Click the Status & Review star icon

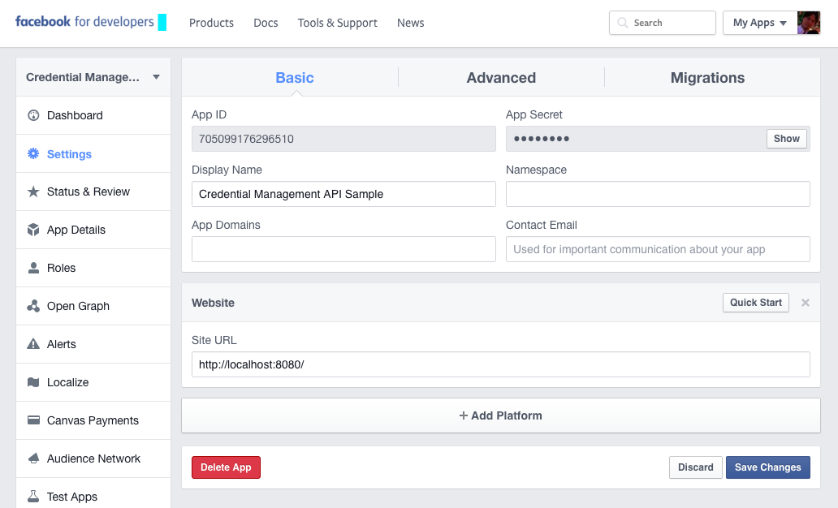click(x=33, y=192)
